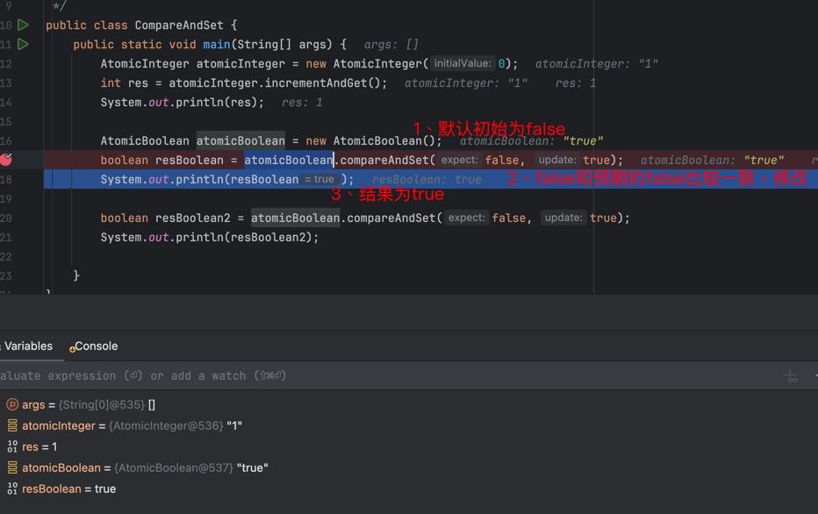
Task: Select the resBoolean = true variable row
Action: coord(69,489)
